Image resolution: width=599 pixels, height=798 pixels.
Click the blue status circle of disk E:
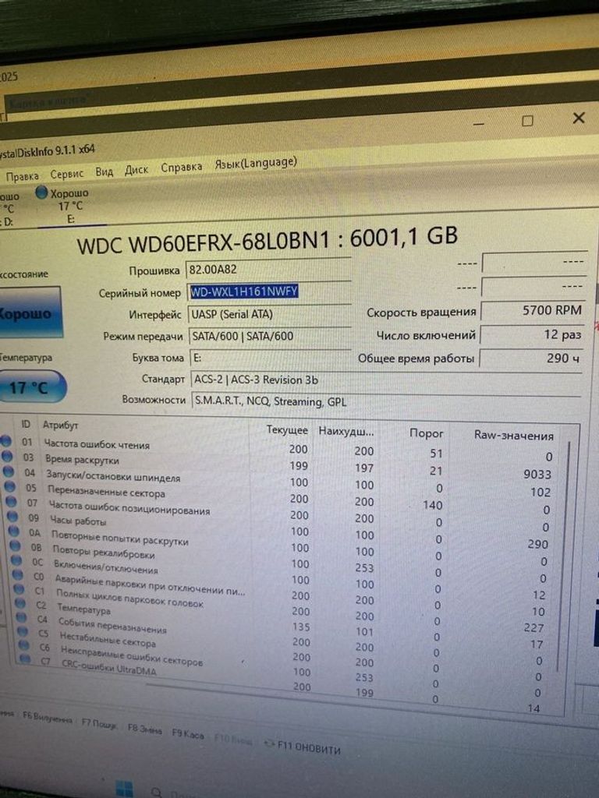(x=42, y=192)
